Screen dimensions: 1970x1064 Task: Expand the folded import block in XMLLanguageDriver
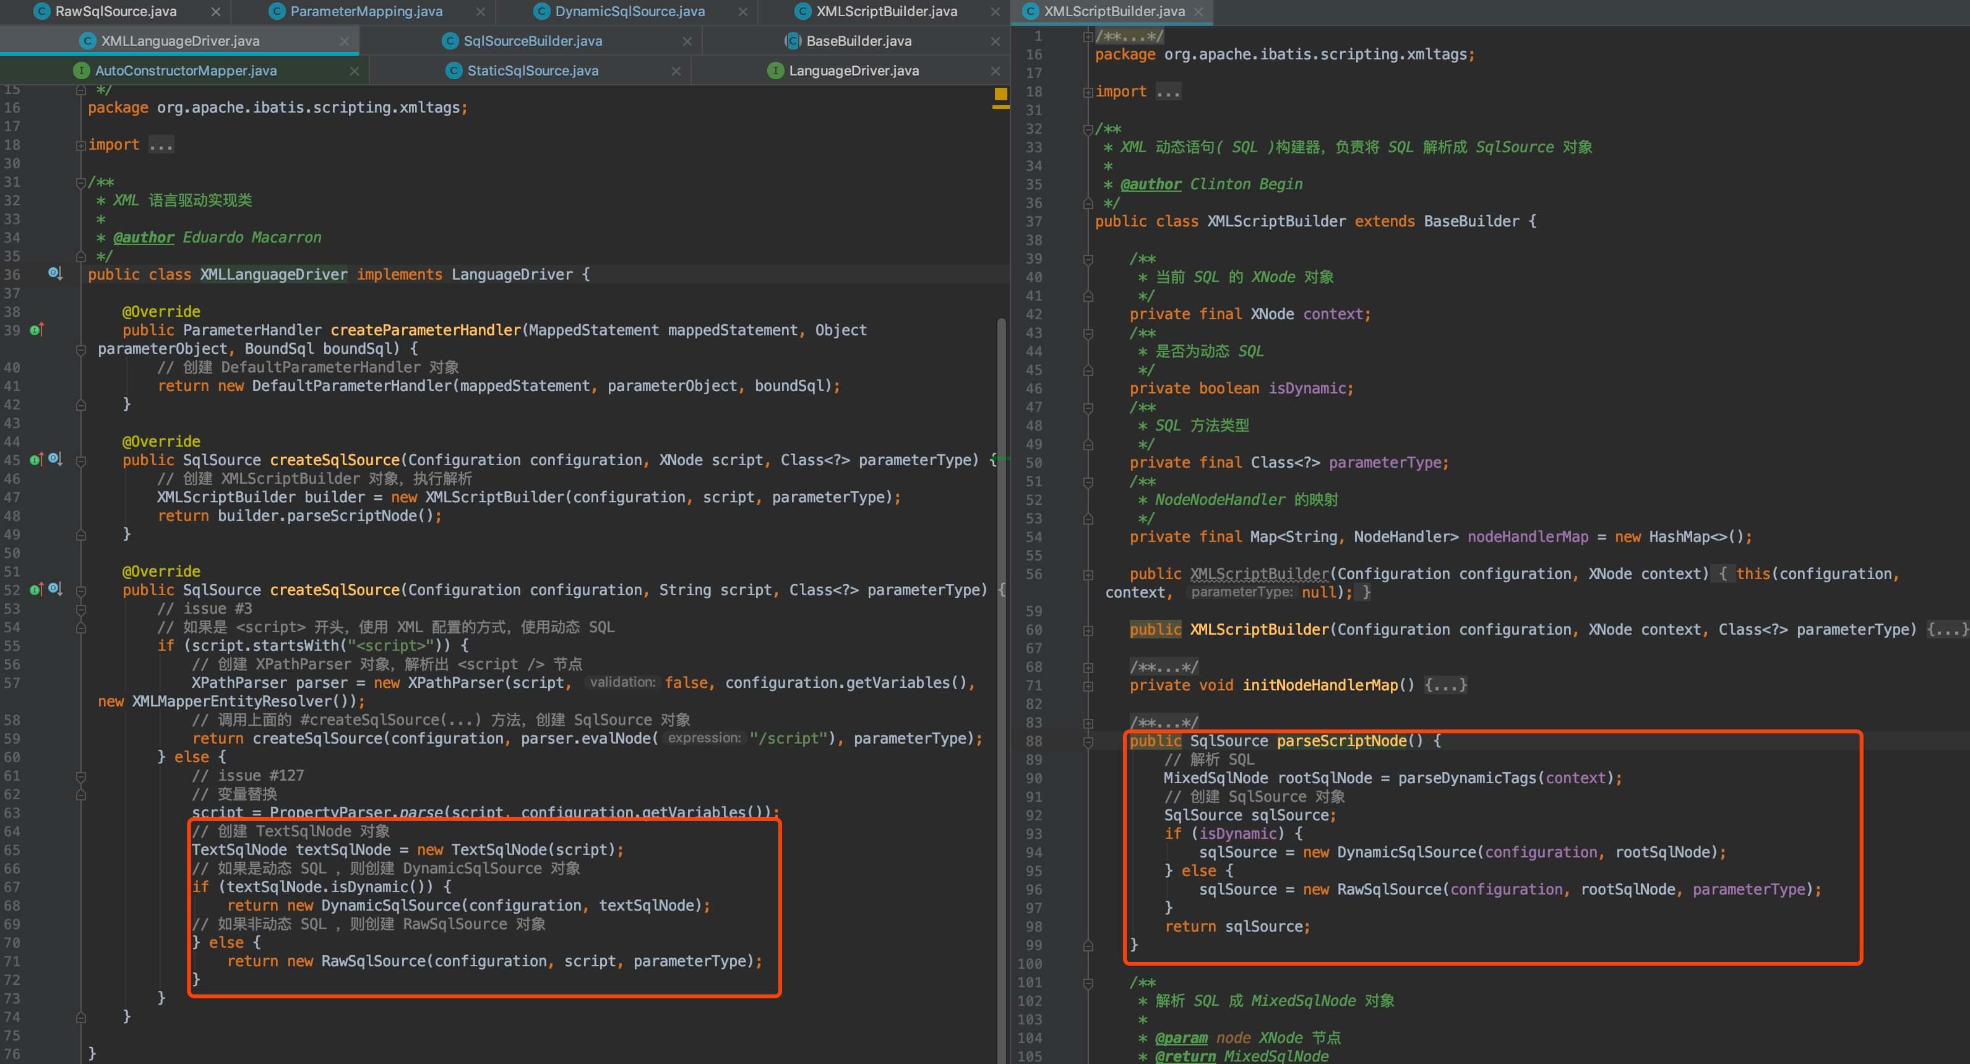(80, 145)
